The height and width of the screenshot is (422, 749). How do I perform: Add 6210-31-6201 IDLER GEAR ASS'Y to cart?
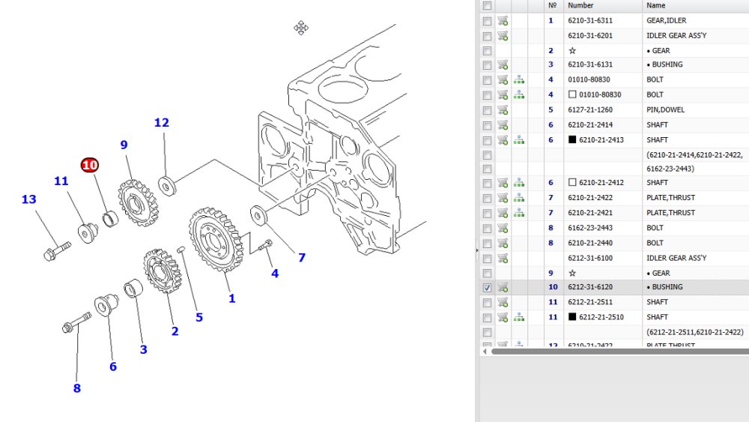(x=503, y=36)
